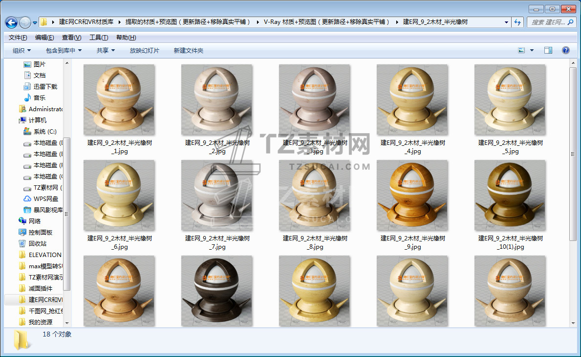581x357 pixels.
Task: Open the help question mark icon
Action: tap(565, 50)
